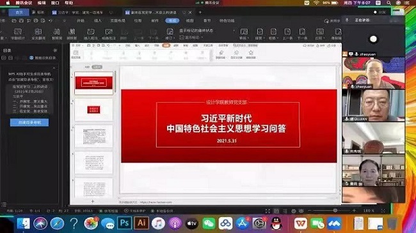Open Music app from the Dock
The width and height of the screenshot is (416, 233).
(158, 223)
